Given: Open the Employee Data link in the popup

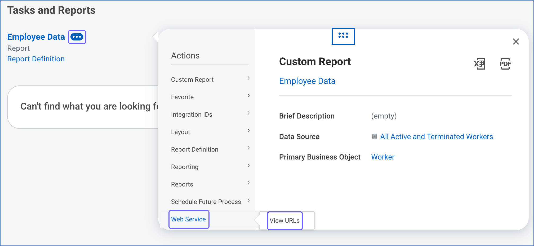Looking at the screenshot, I should coord(307,81).
